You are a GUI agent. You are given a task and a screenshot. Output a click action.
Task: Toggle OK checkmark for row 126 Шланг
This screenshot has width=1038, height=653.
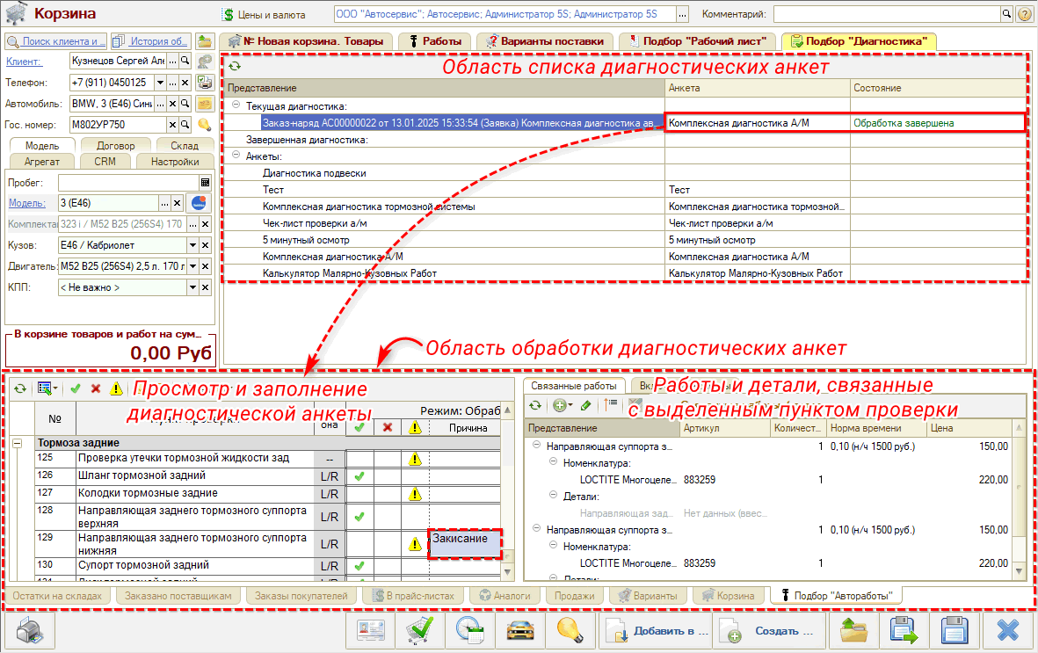coord(359,476)
